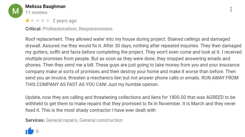This screenshot has width=245, height=137.
Task: Select the Responsiveness critical tag
Action: [x=96, y=29]
